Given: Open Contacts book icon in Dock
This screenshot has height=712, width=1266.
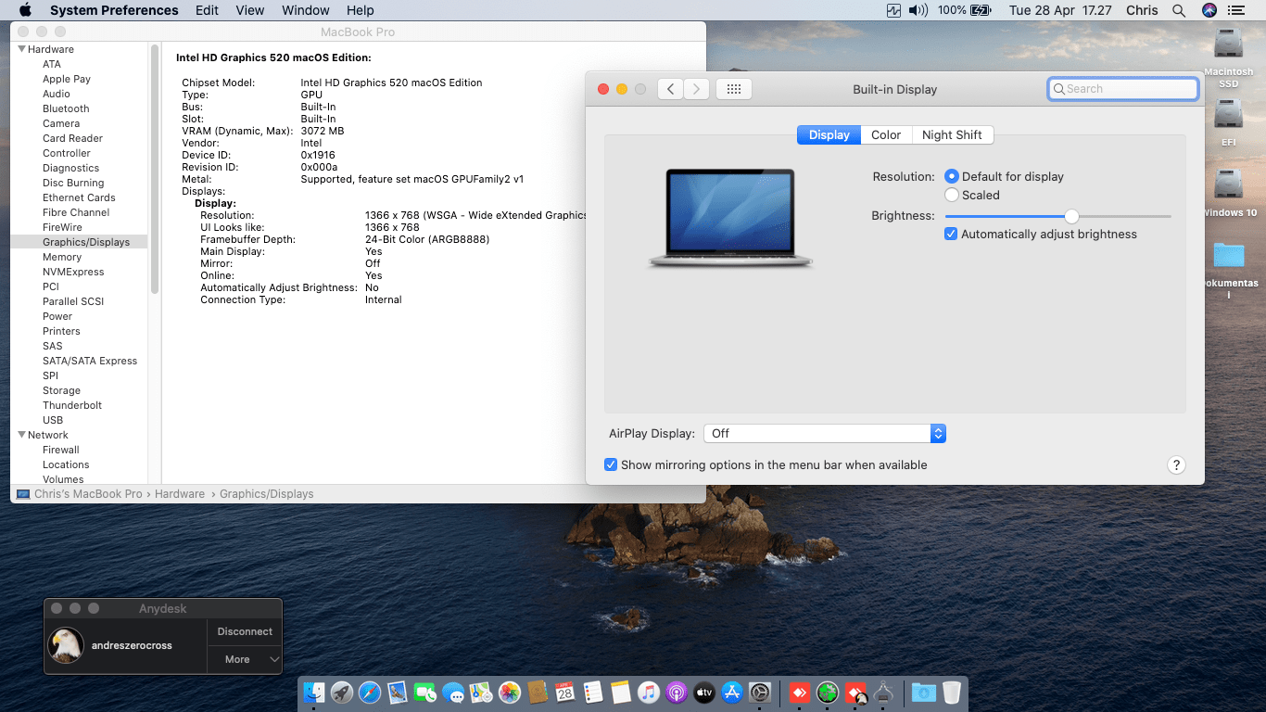Looking at the screenshot, I should click(537, 692).
